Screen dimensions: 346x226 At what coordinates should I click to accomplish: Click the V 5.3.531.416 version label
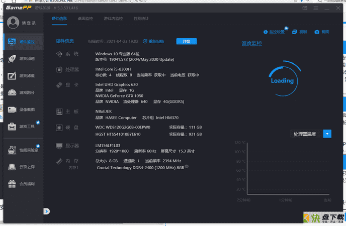tap(66, 8)
